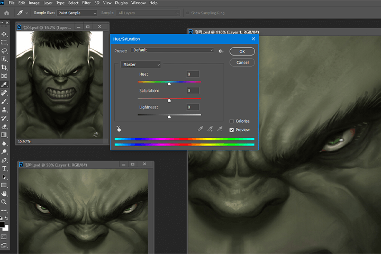Open the File menu
The width and height of the screenshot is (381, 254).
tap(12, 3)
